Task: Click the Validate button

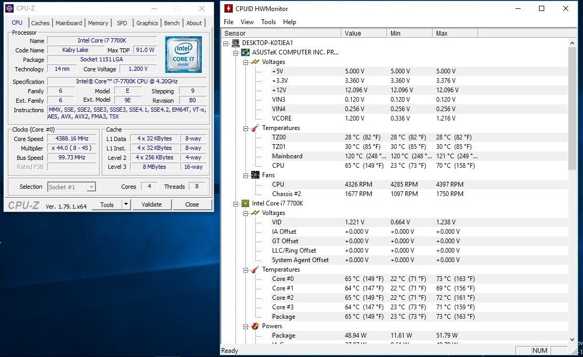Action: pyautogui.click(x=152, y=204)
